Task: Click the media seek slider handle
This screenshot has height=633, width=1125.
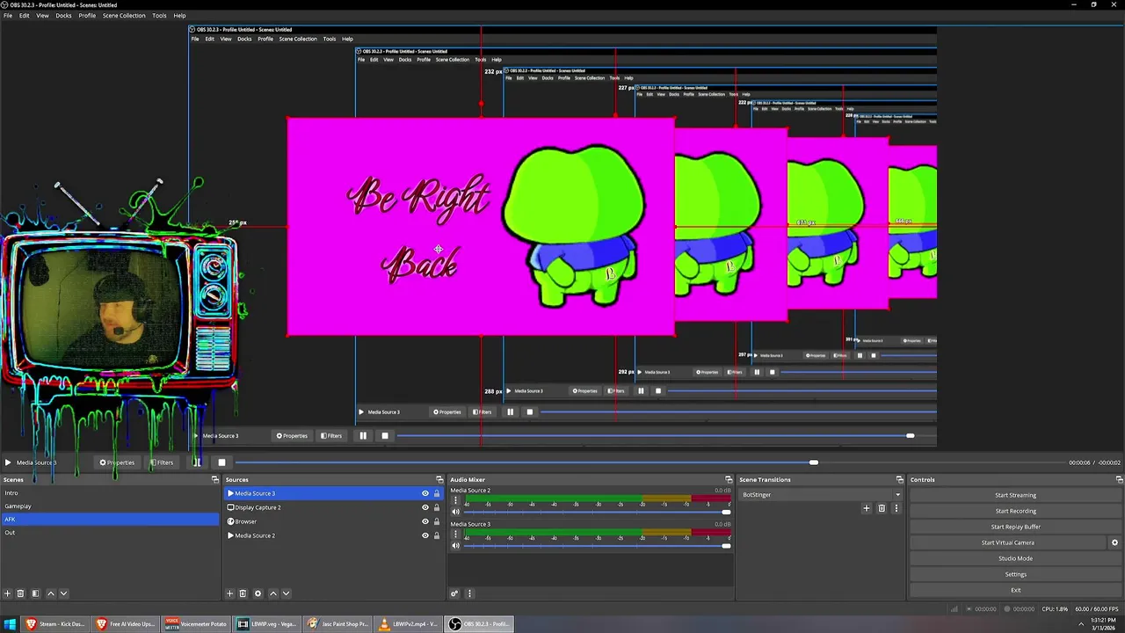Action: pyautogui.click(x=814, y=462)
